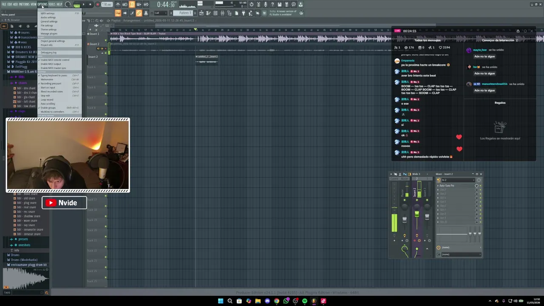Click the Save project floppy icon
The width and height of the screenshot is (544, 306).
[x=280, y=4]
